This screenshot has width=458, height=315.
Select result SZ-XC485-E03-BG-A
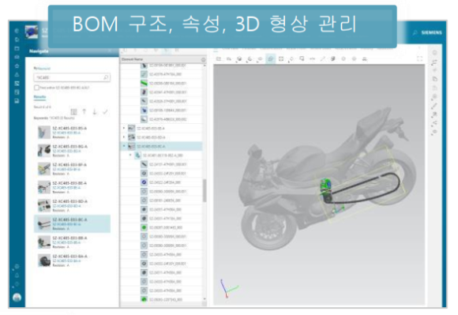pos(72,151)
